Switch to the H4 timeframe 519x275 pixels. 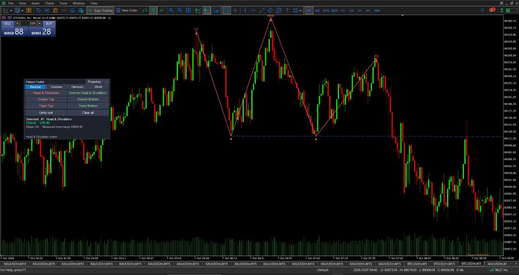(x=351, y=11)
